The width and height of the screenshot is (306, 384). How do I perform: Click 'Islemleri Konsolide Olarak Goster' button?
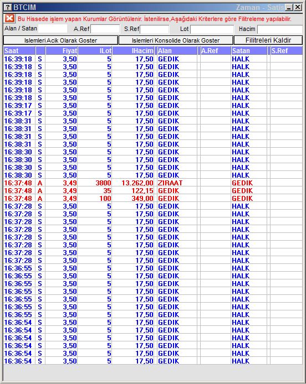point(176,40)
